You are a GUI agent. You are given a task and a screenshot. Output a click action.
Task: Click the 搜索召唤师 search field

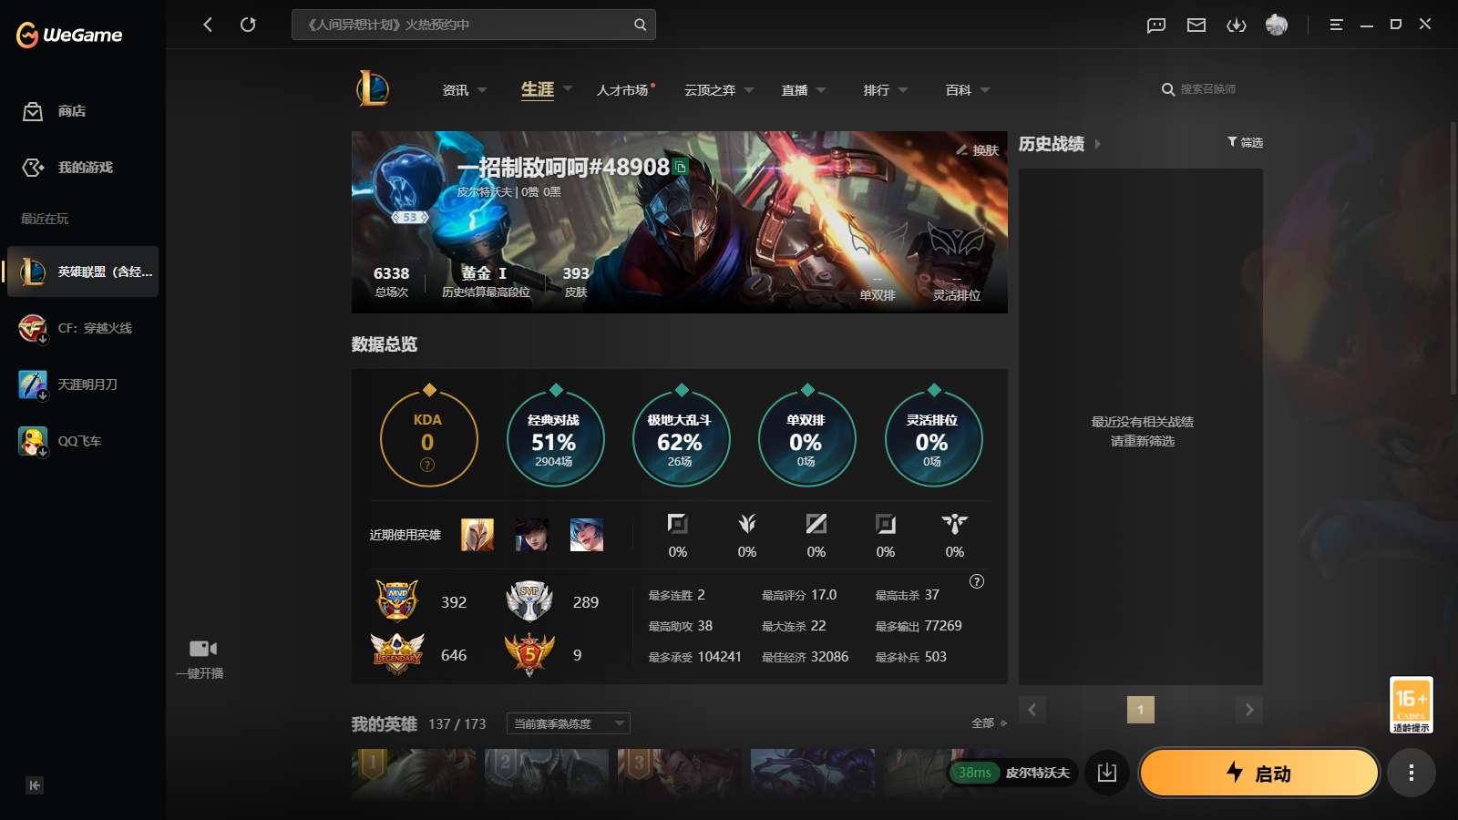pos(1207,89)
